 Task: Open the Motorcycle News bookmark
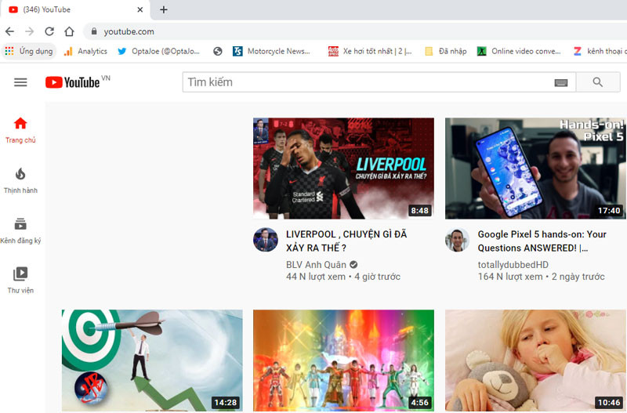click(271, 51)
